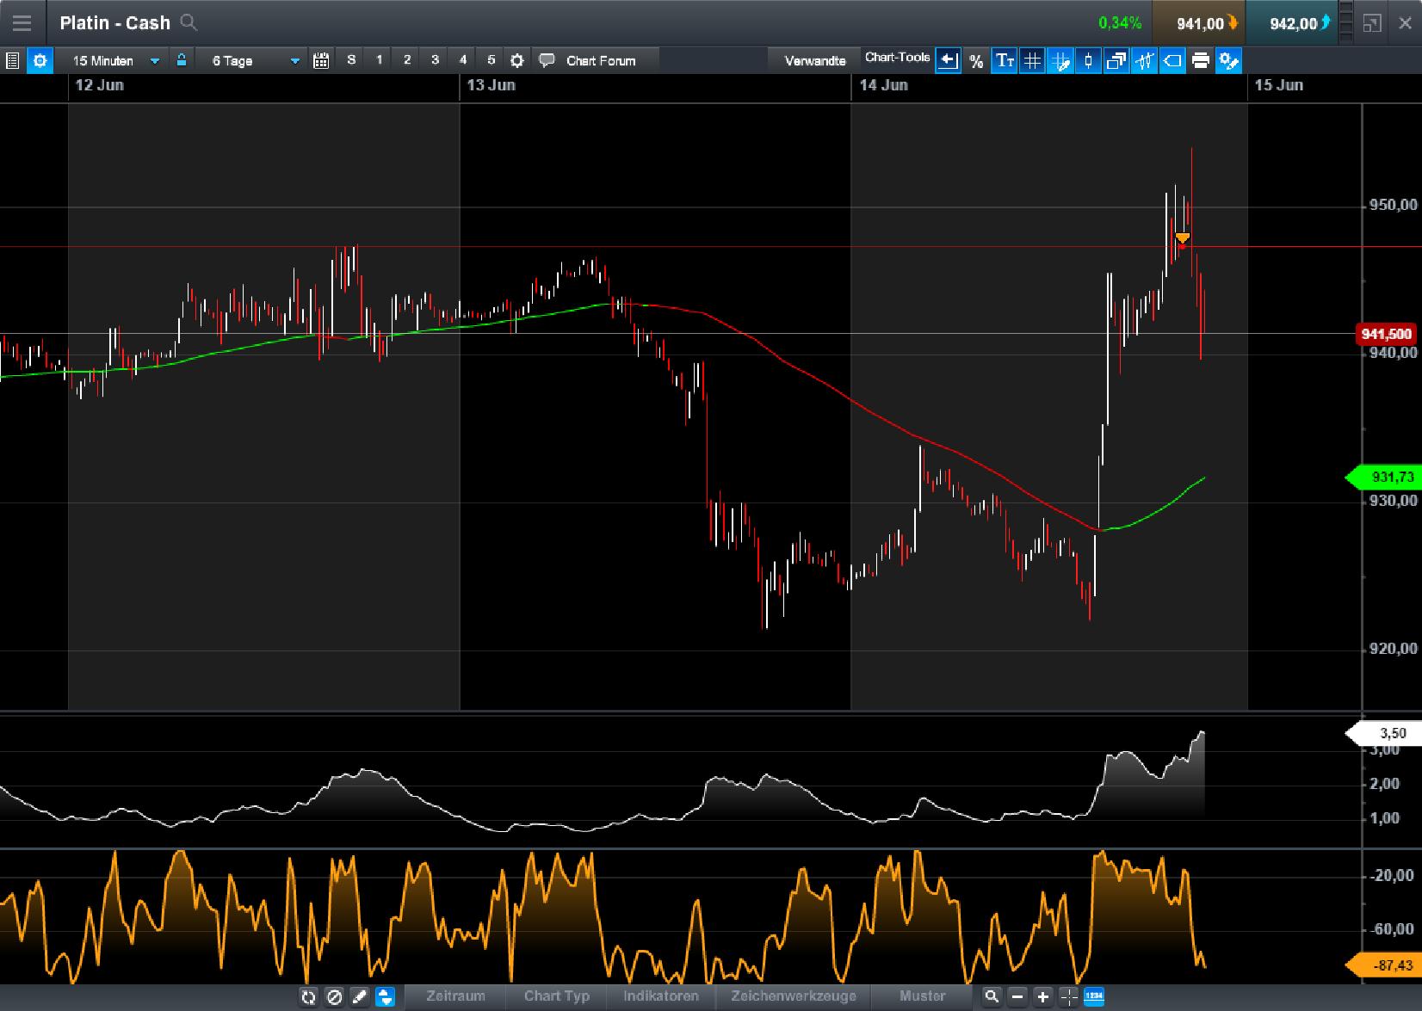Viewport: 1422px width, 1011px height.
Task: Open the calendar date picker icon
Action: click(320, 60)
